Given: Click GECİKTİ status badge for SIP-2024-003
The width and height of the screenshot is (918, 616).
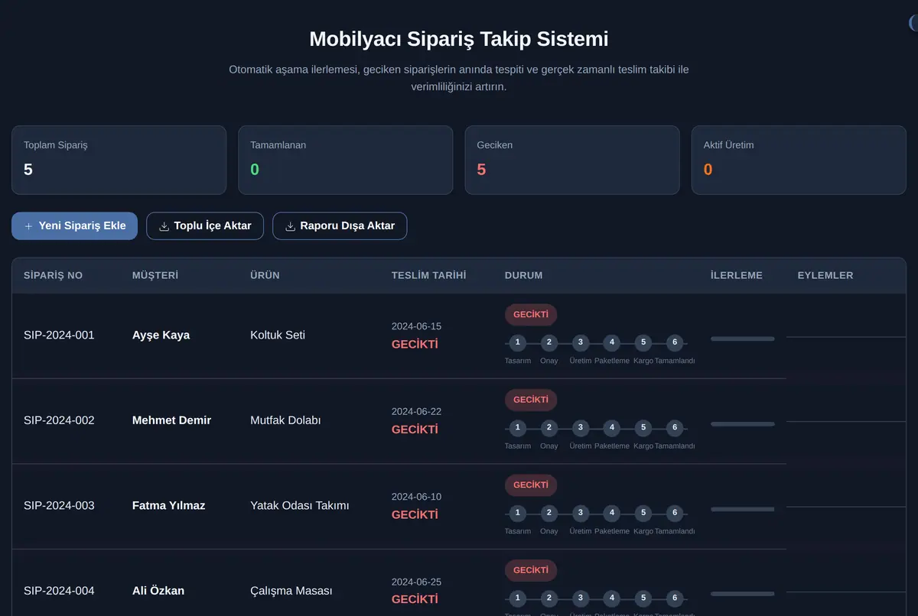Looking at the screenshot, I should pyautogui.click(x=531, y=485).
